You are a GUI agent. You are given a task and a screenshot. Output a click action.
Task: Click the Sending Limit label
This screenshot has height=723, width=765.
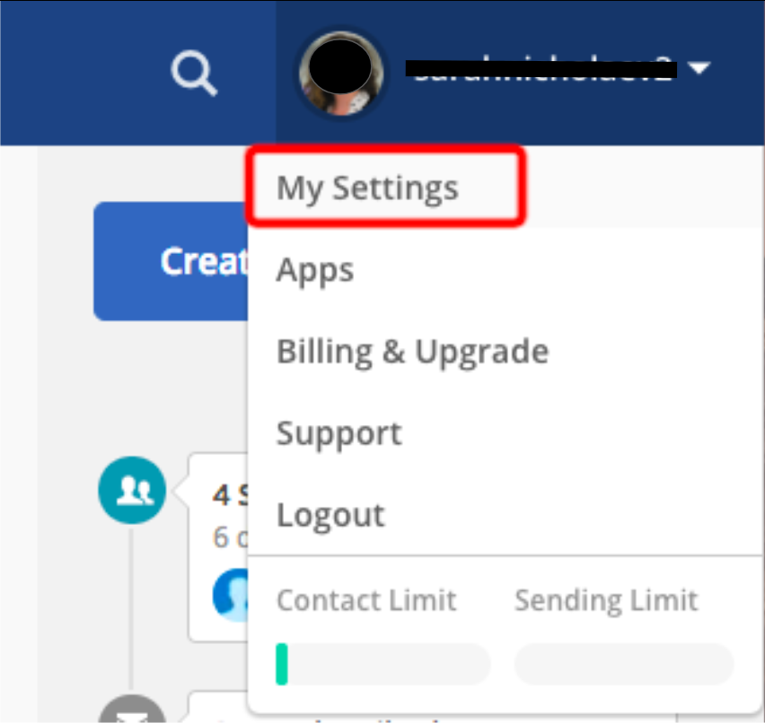tap(606, 599)
